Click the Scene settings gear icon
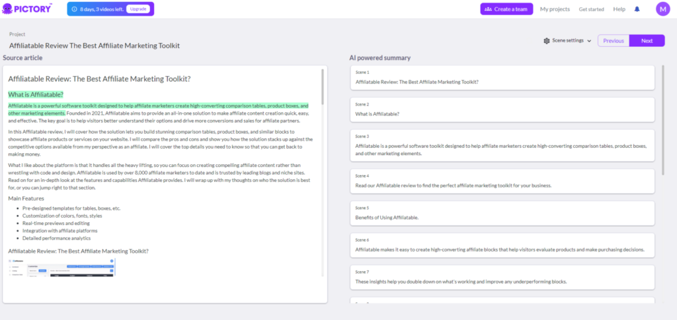 tap(547, 40)
